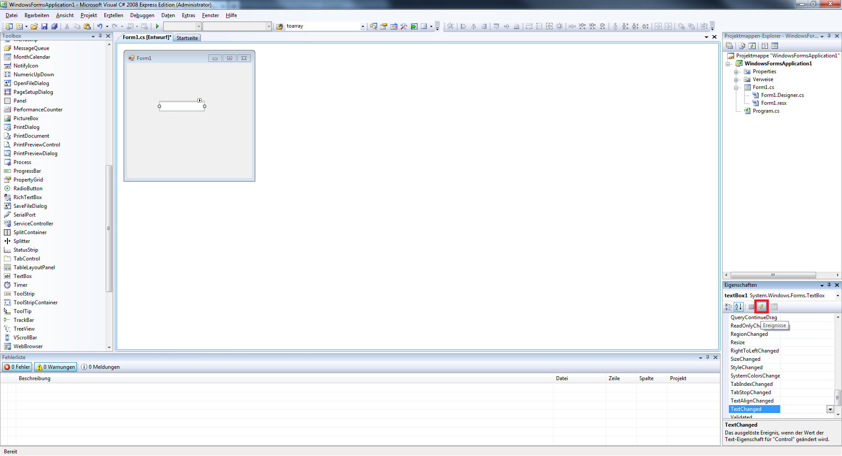The height and width of the screenshot is (456, 842).
Task: Click Show All Files icon in Projektmappen-Explorer
Action: (742, 46)
